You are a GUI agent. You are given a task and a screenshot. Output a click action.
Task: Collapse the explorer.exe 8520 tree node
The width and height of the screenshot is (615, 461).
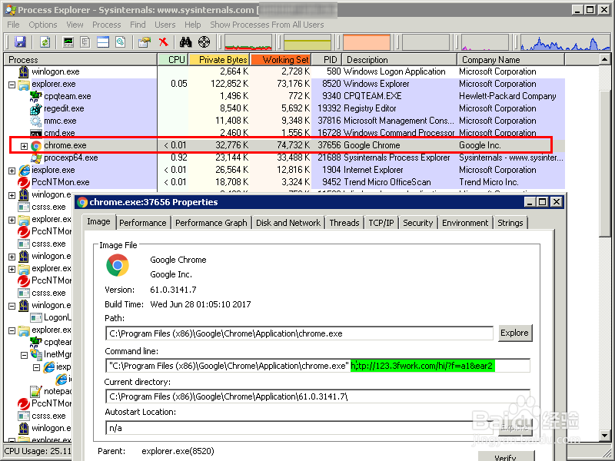click(x=12, y=85)
